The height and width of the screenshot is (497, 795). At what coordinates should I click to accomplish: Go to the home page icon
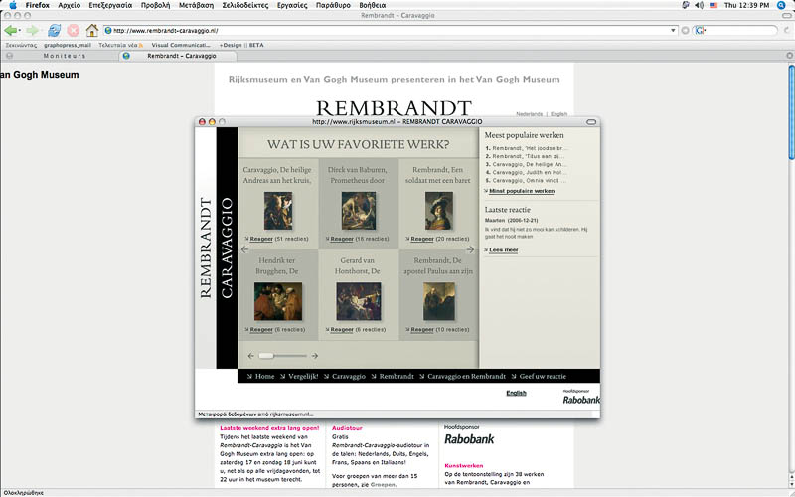point(91,31)
